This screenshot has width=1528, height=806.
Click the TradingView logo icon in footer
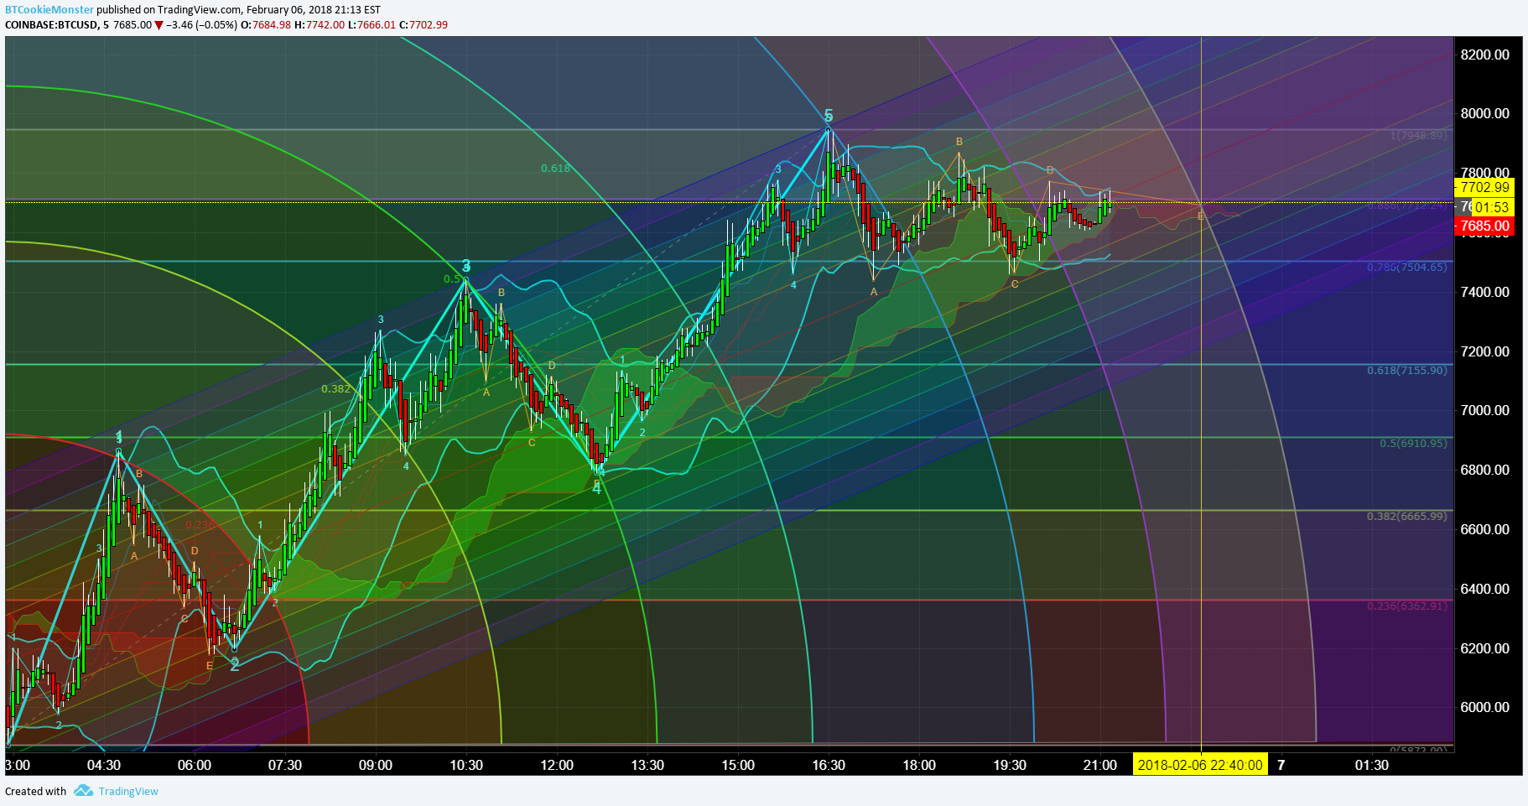coord(83,791)
